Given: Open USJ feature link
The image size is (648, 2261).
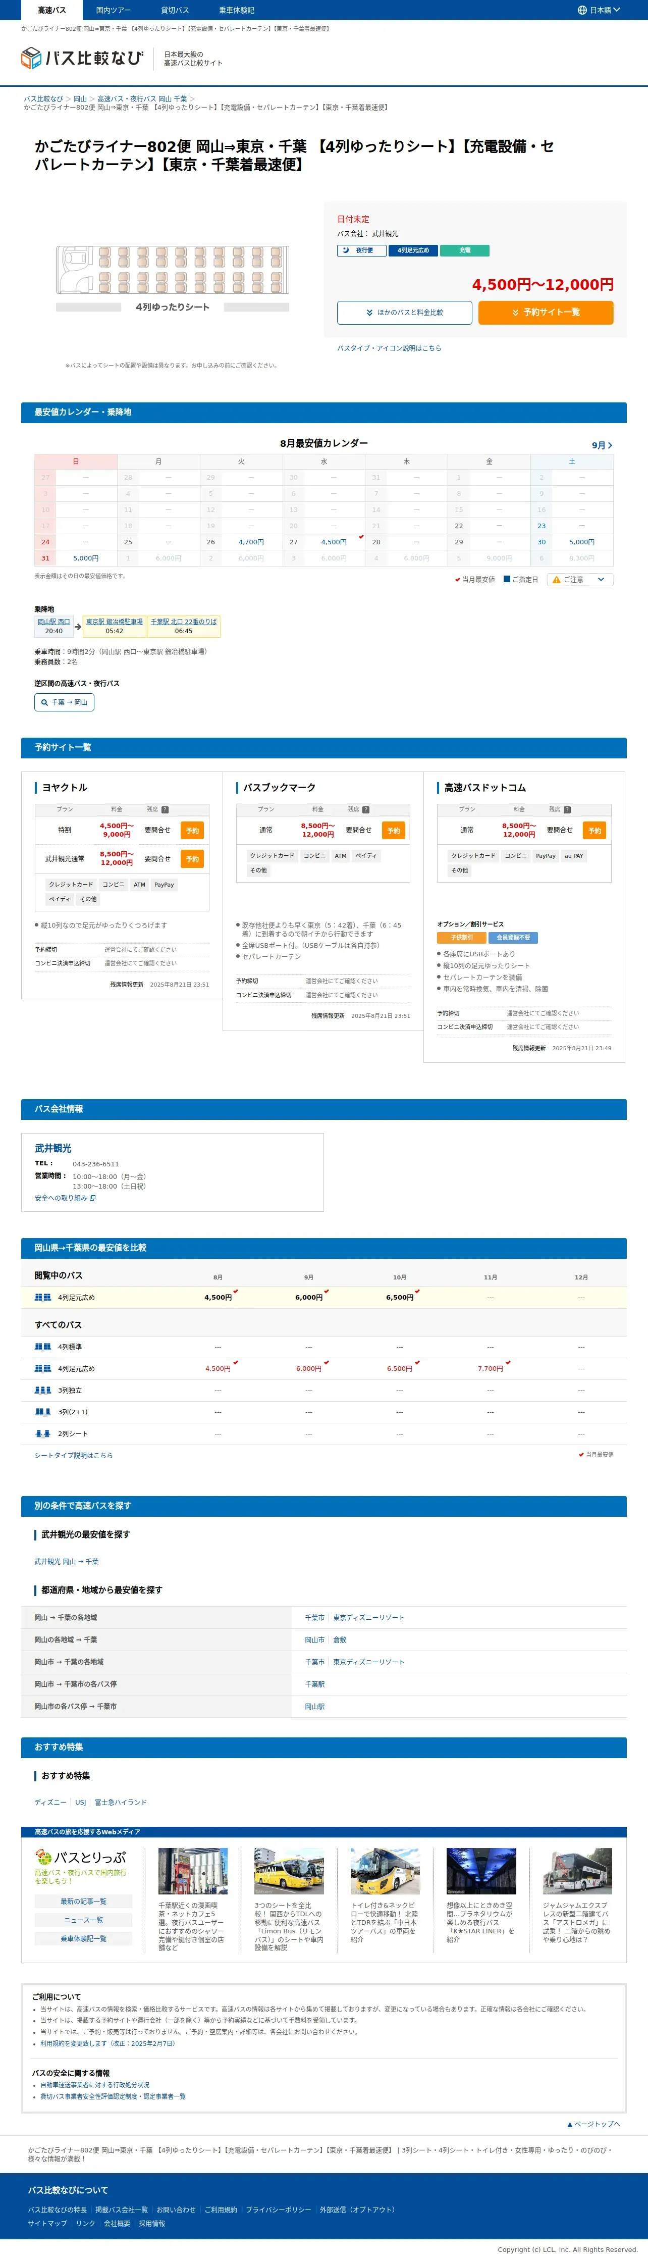Looking at the screenshot, I should click(x=81, y=1802).
